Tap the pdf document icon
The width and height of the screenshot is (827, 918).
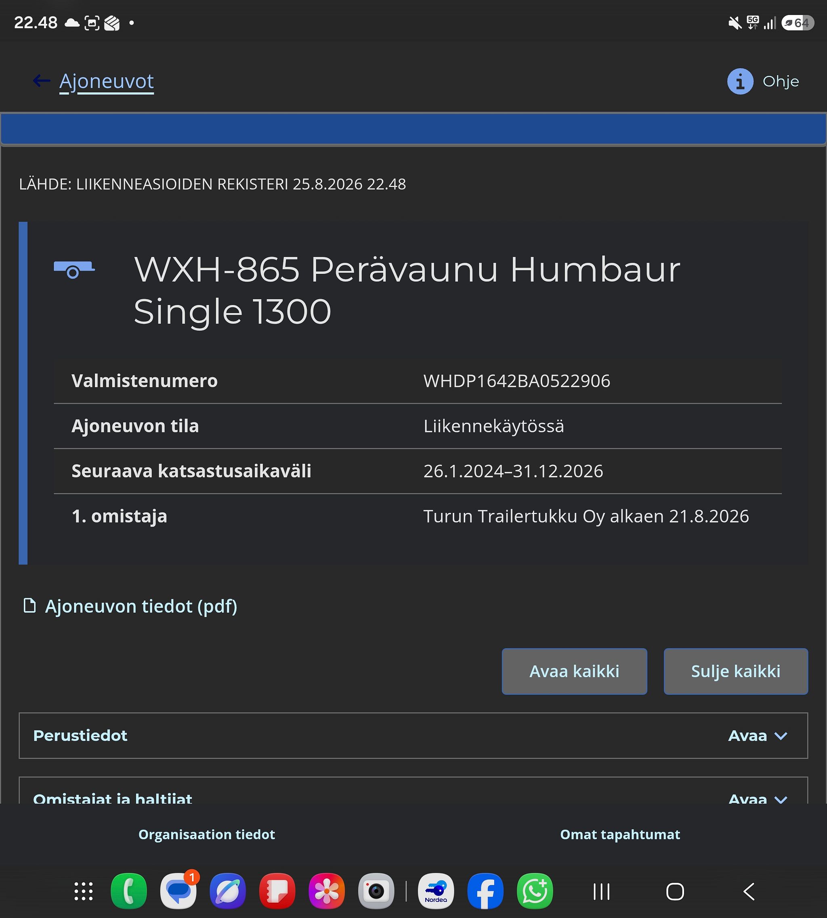click(29, 605)
